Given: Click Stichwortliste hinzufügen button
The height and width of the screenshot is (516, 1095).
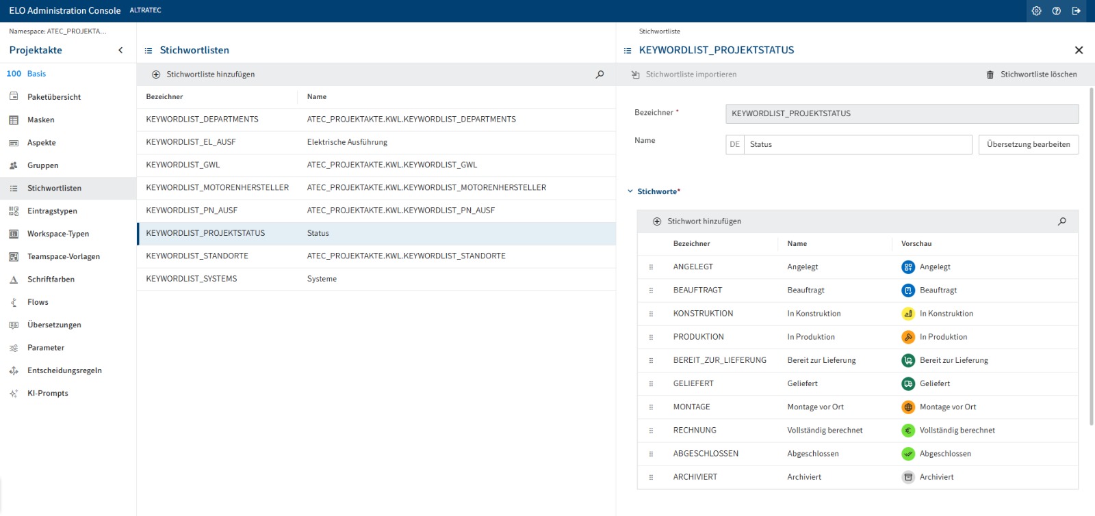Looking at the screenshot, I should point(203,74).
